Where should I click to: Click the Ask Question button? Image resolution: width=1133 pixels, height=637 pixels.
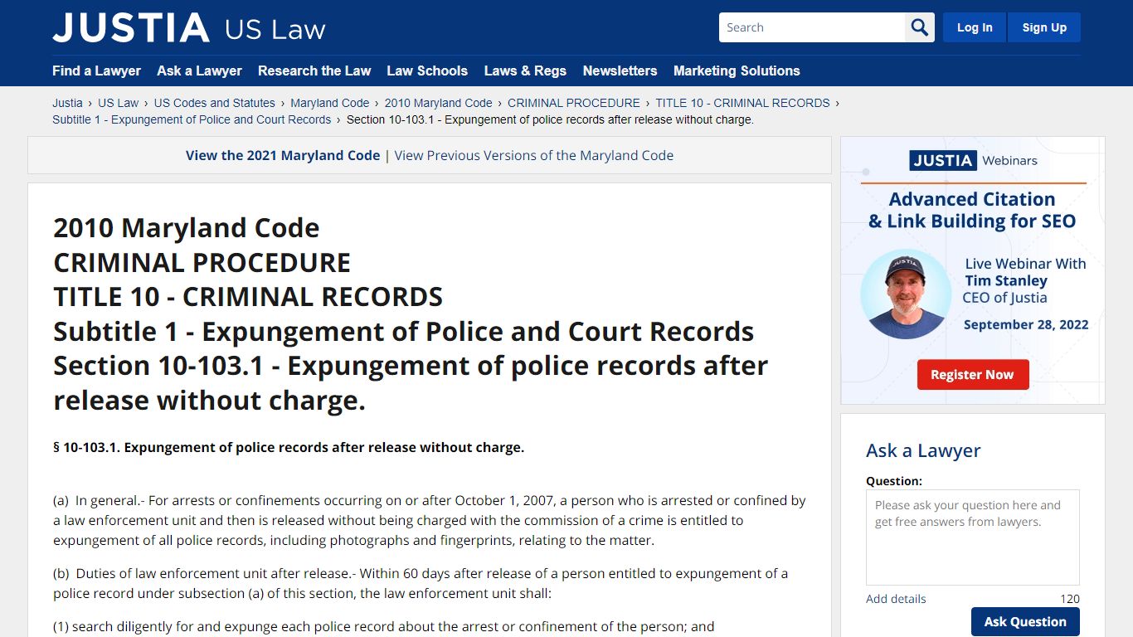1025,621
